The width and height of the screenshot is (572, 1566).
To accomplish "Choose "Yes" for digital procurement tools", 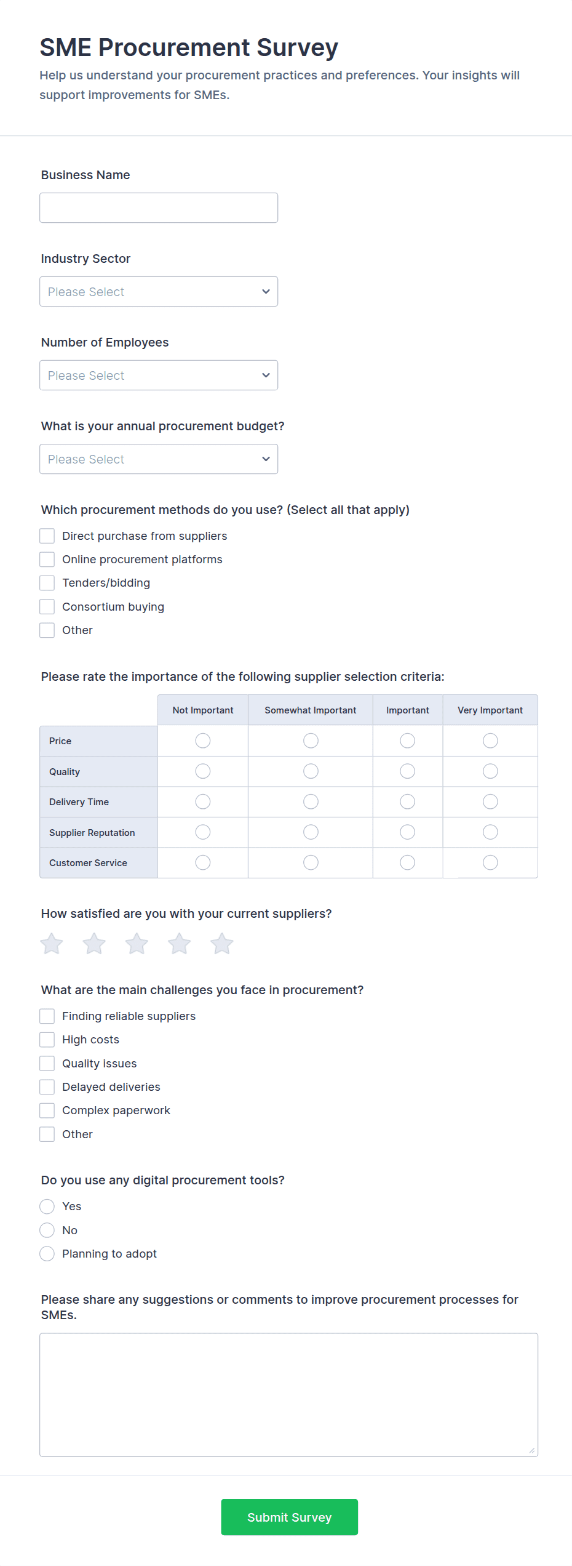I will click(47, 1207).
